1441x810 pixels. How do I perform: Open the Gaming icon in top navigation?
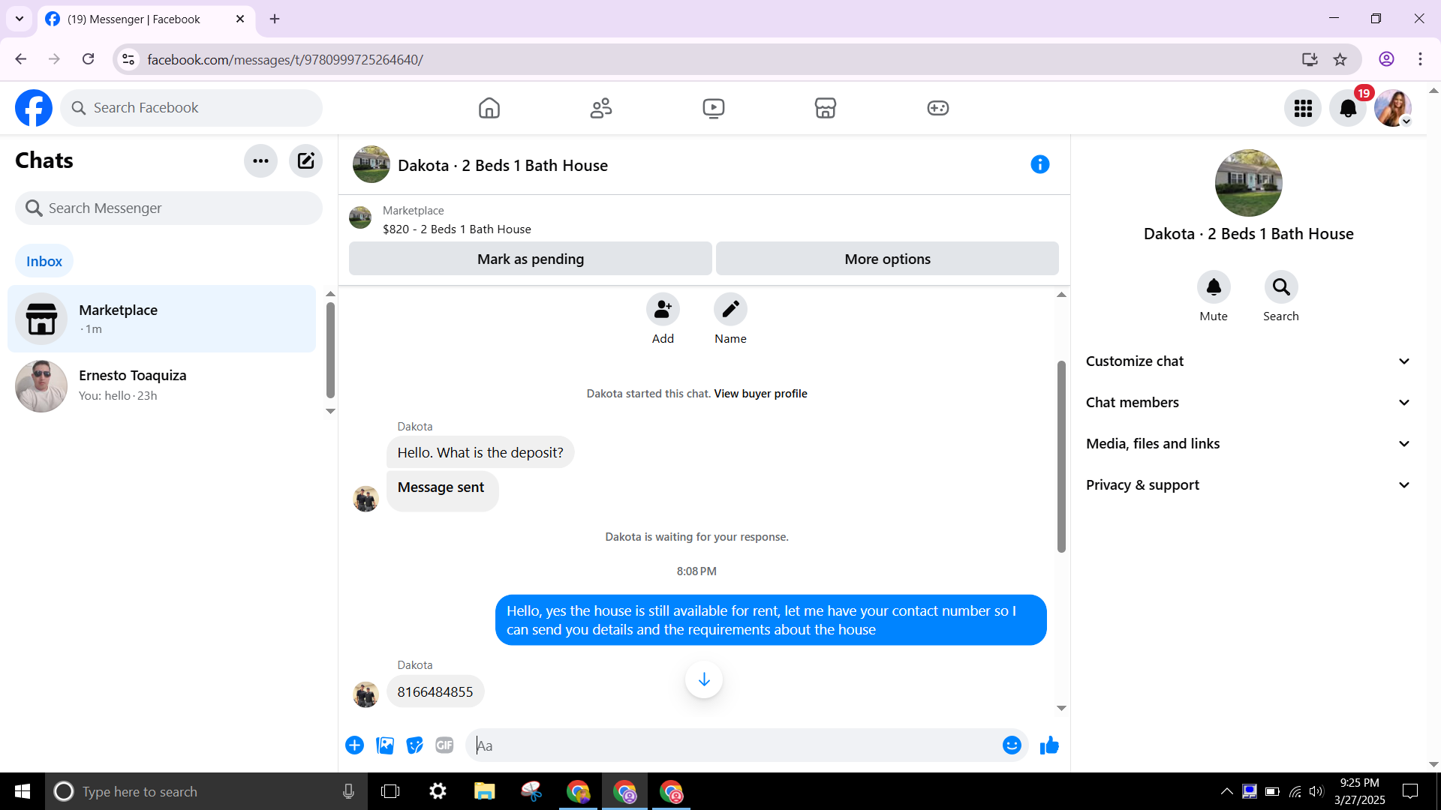[x=938, y=108]
